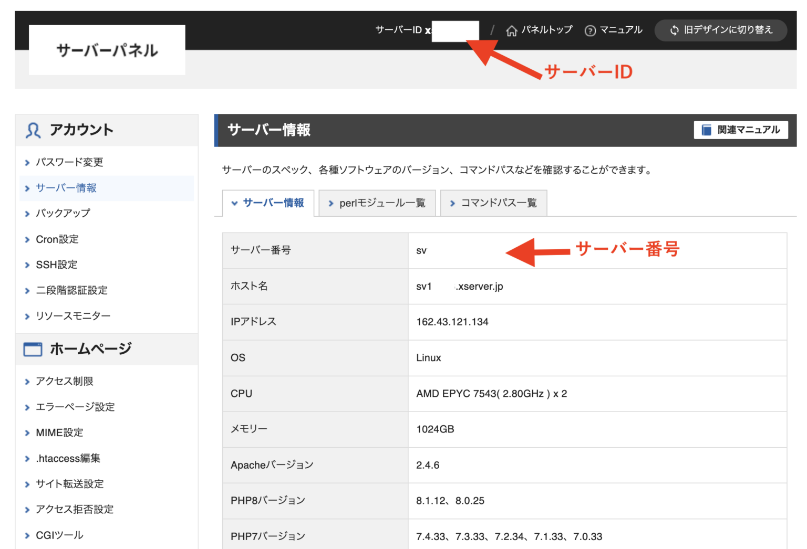Click the 旧デザインに切り替え button
This screenshot has height=549, width=807.
pyautogui.click(x=720, y=30)
